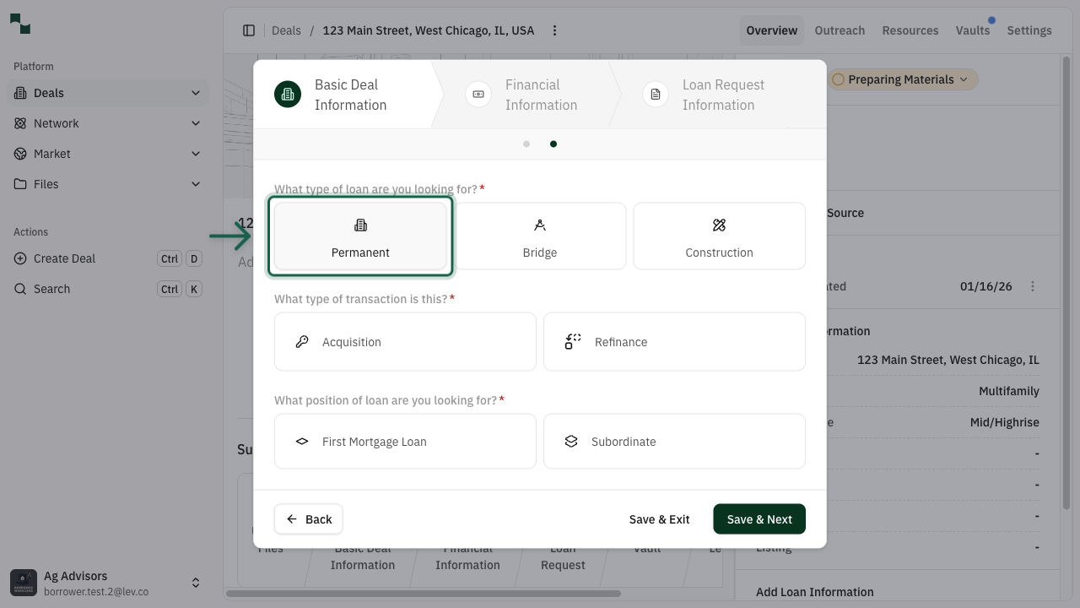Switch to the Outreach tab

point(840,30)
